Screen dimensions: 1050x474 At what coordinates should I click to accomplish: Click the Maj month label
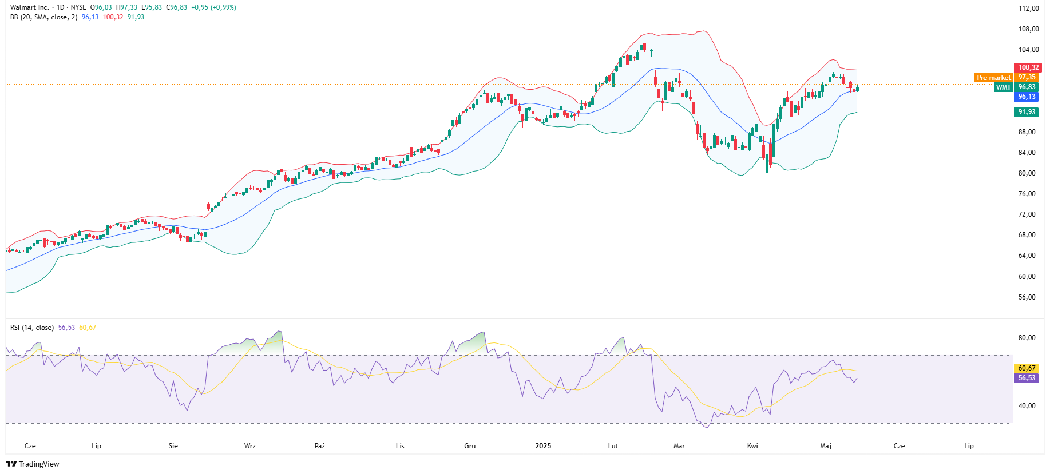[x=826, y=446]
